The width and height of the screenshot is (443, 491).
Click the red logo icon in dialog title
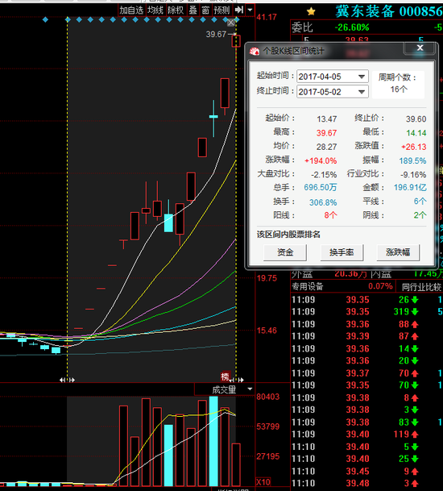click(x=255, y=51)
